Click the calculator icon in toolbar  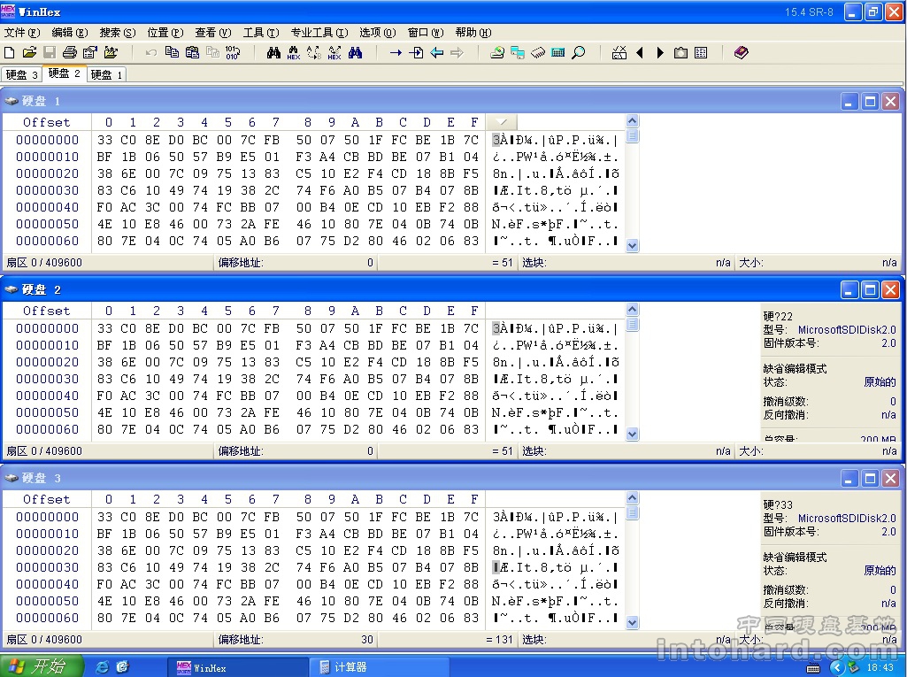557,53
